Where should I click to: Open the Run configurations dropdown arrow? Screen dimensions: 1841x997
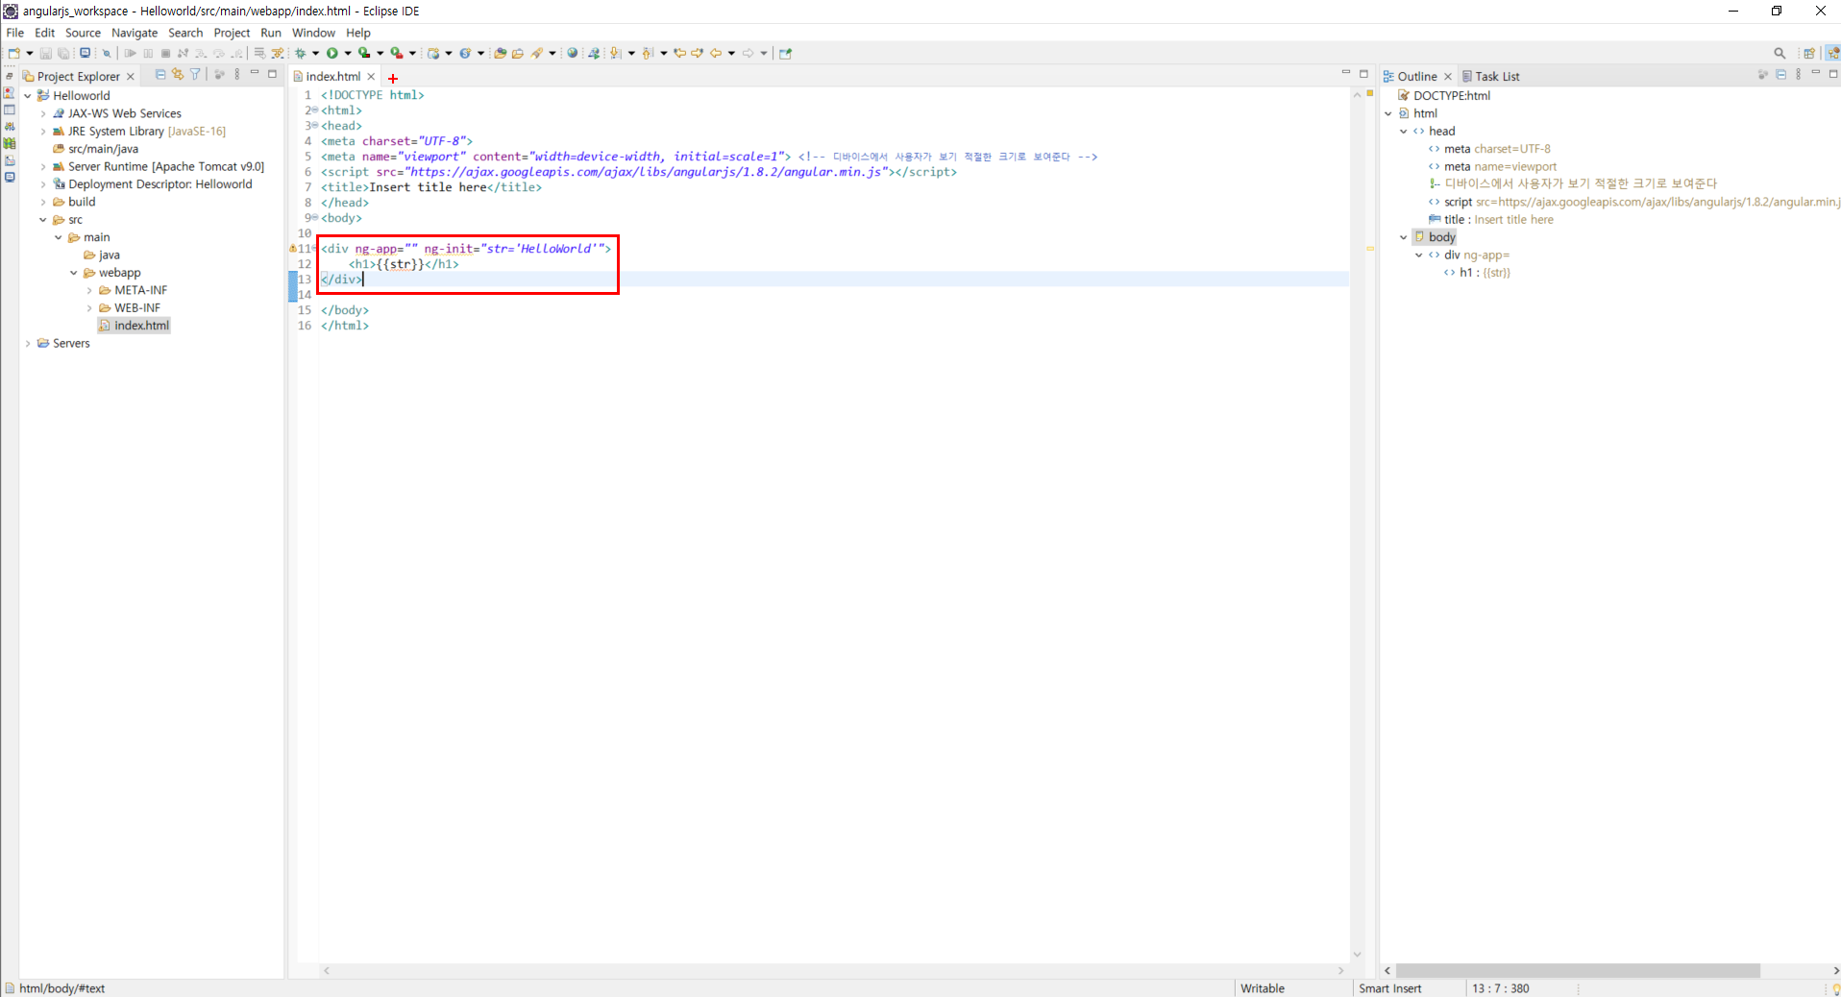coord(348,54)
